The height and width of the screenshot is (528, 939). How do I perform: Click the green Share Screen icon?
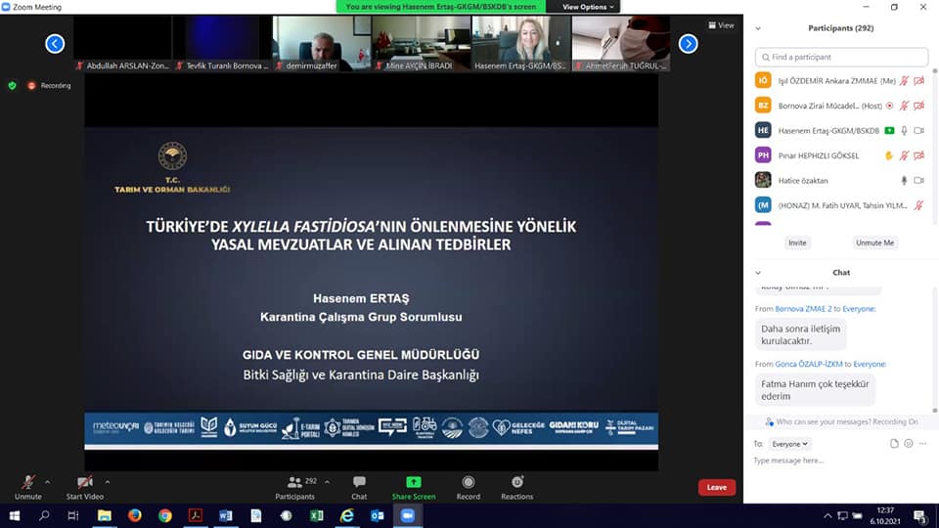(414, 486)
